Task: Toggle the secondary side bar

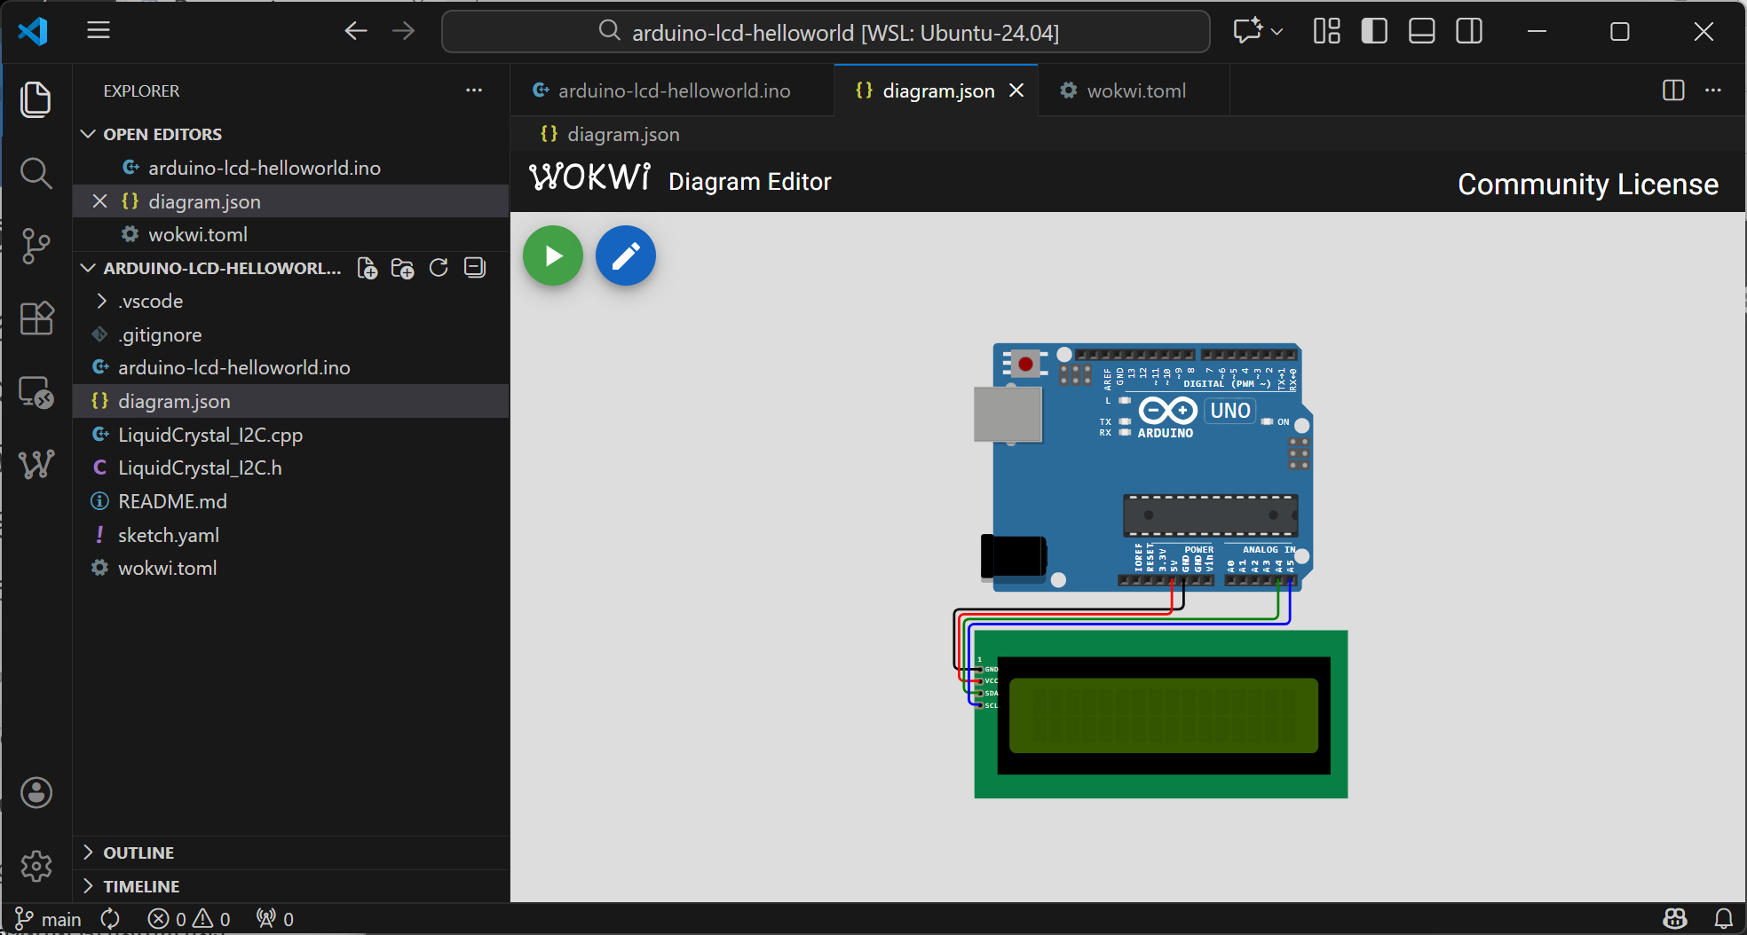Action: [1469, 32]
